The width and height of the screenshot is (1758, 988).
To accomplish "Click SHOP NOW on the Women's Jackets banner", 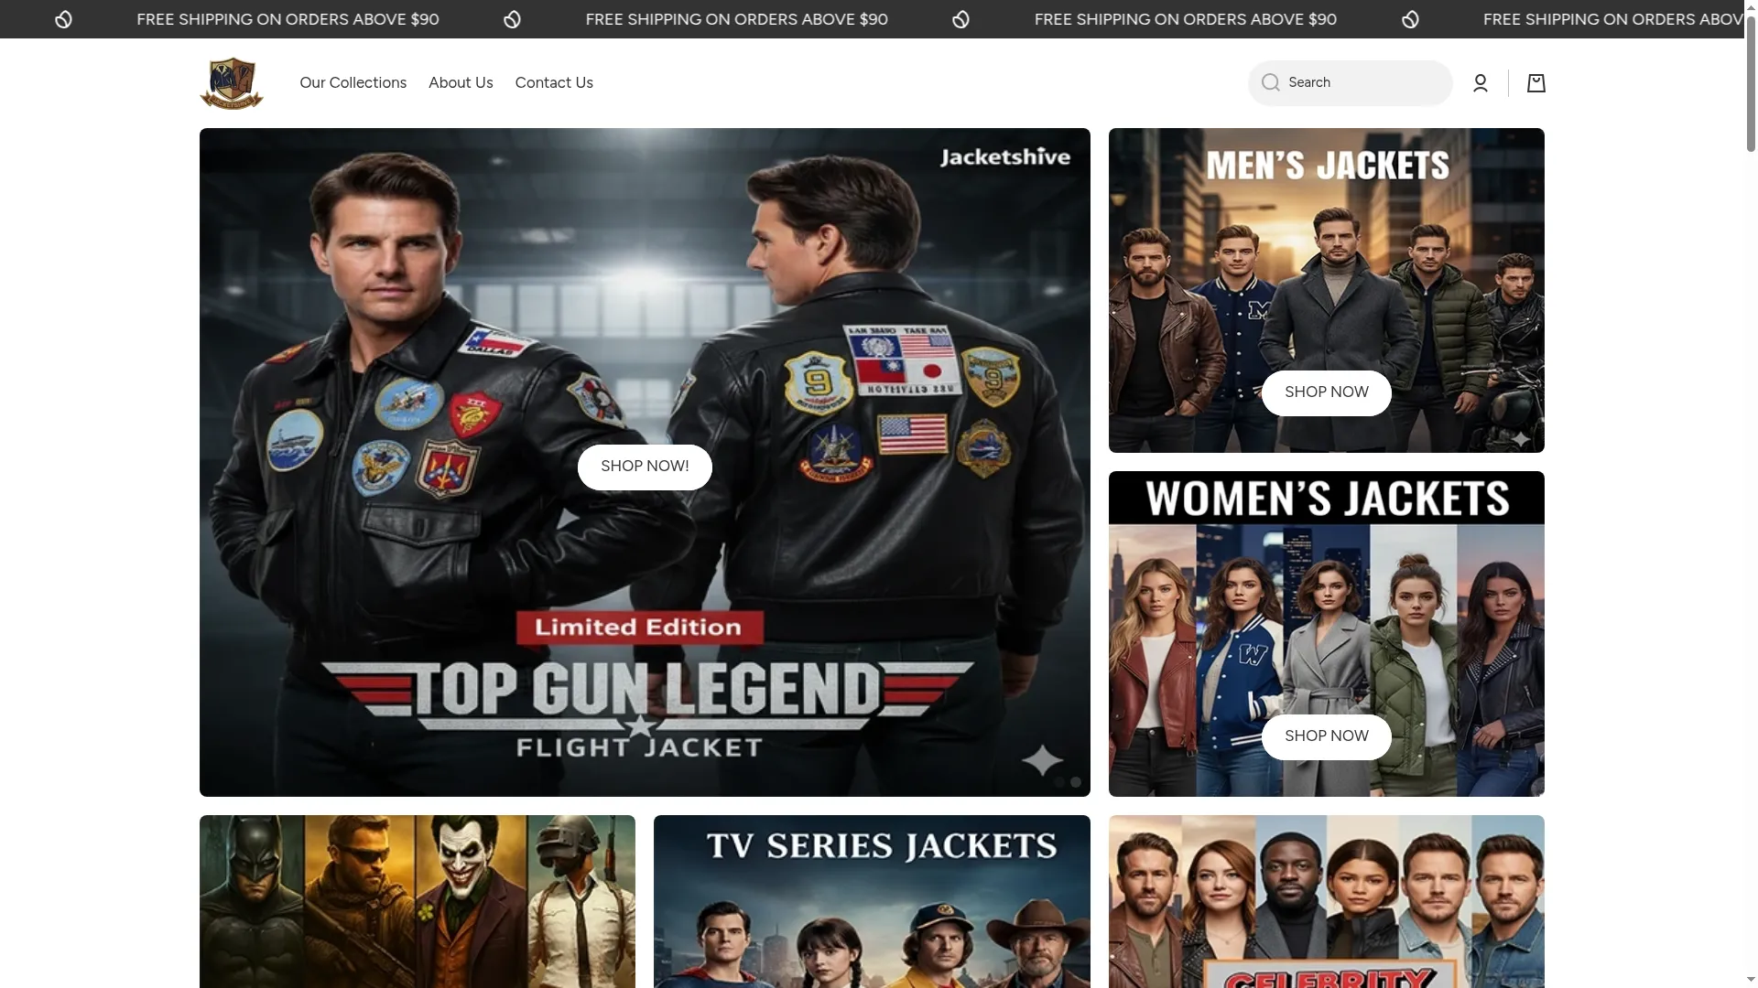I will pos(1326,736).
